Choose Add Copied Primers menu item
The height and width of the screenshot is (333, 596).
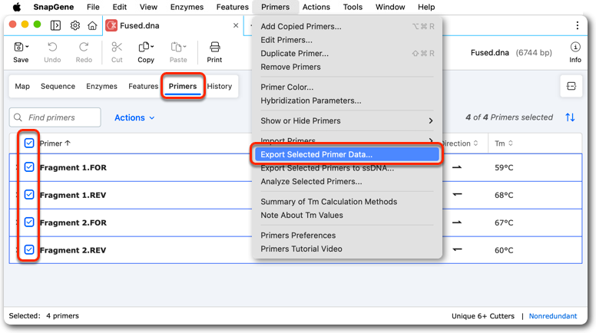coord(347,27)
